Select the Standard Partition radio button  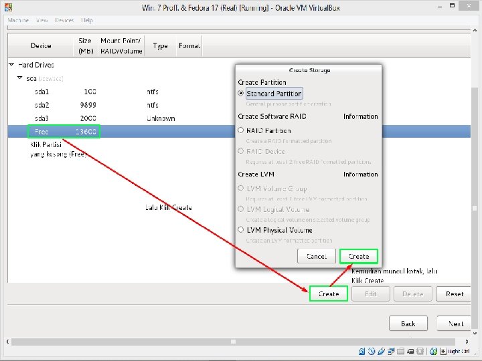click(x=241, y=93)
